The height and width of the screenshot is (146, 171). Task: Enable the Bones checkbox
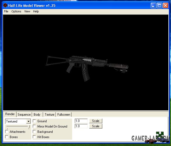pos(7,137)
